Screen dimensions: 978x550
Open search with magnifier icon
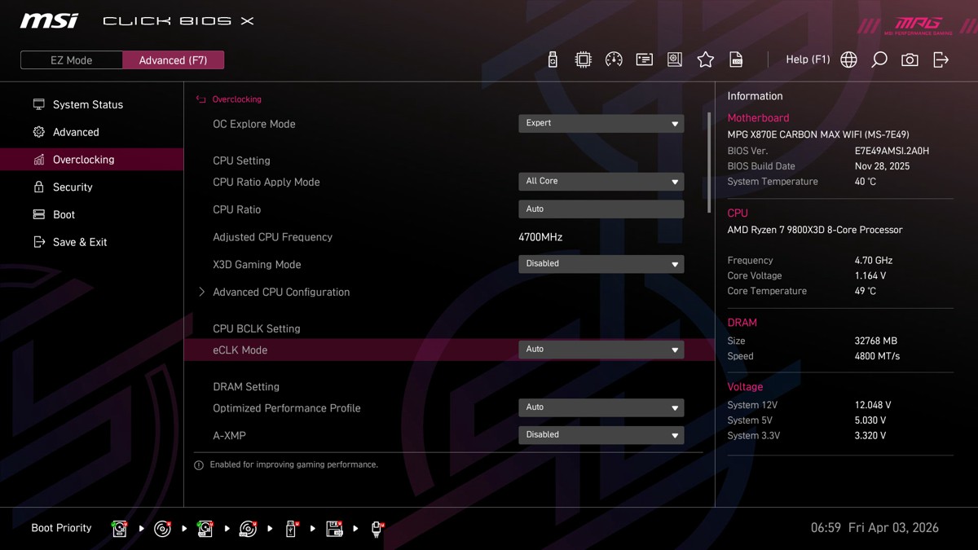[x=879, y=59]
